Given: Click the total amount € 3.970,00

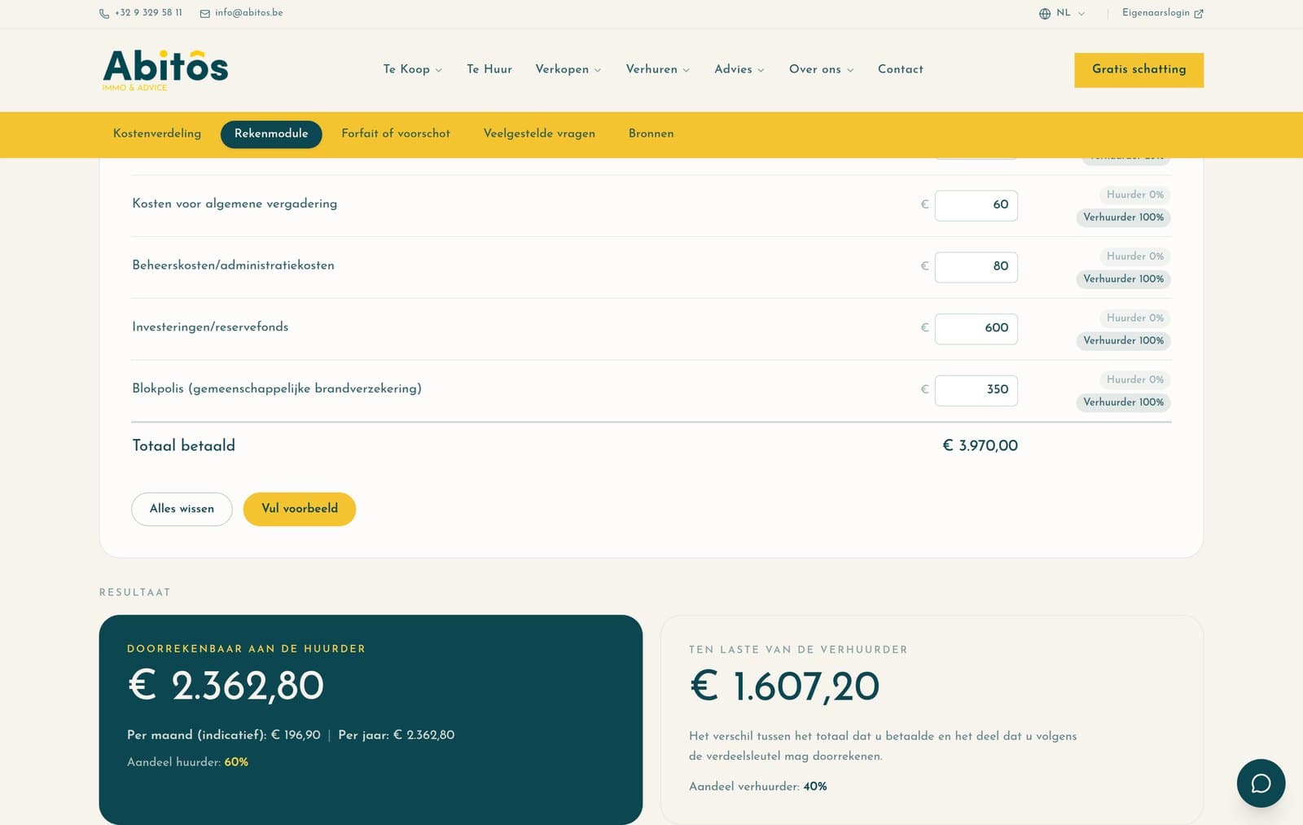Looking at the screenshot, I should tap(980, 445).
